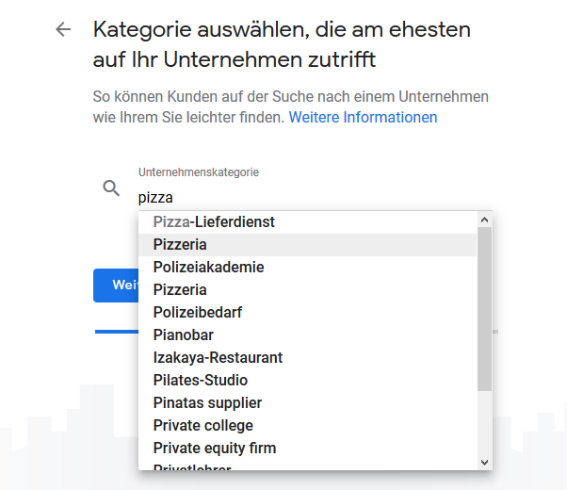Pick the Pizzeria entry below Polizeiakademie
Image resolution: width=567 pixels, height=490 pixels.
180,290
